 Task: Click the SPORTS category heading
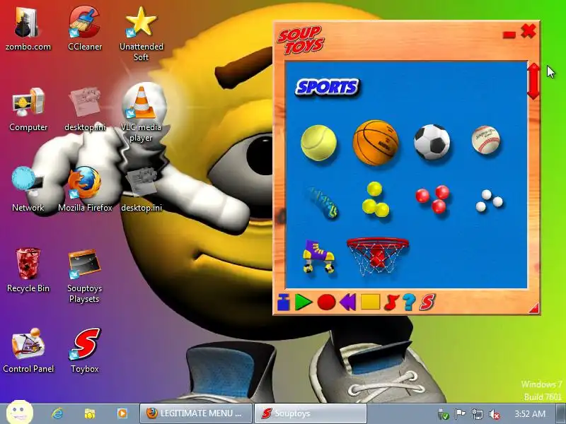pos(328,88)
